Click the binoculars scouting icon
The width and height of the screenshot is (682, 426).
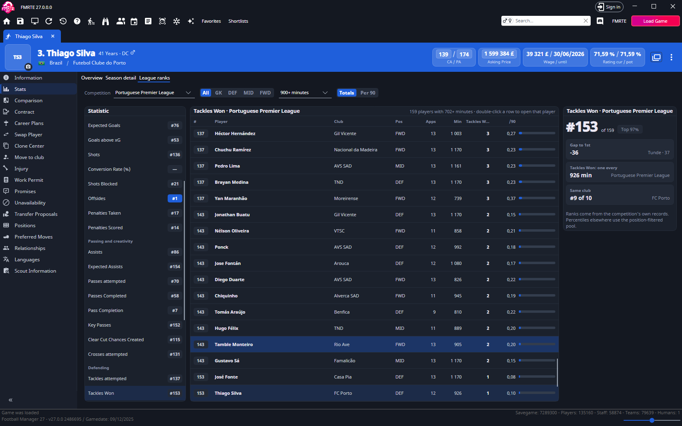pyautogui.click(x=106, y=21)
